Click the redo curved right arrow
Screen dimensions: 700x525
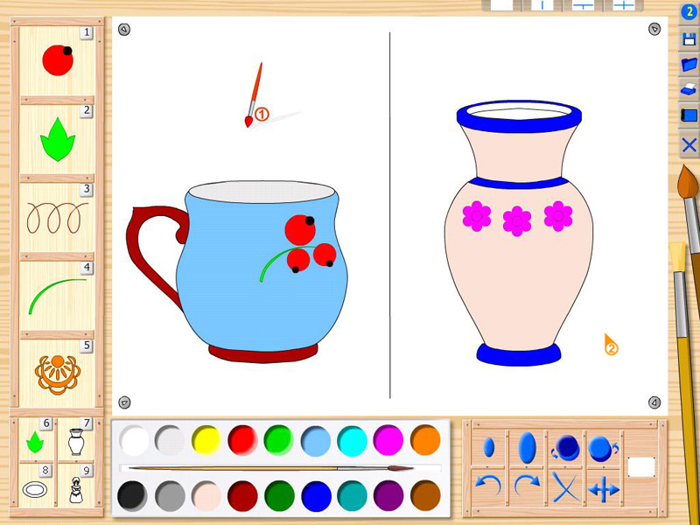click(x=527, y=486)
